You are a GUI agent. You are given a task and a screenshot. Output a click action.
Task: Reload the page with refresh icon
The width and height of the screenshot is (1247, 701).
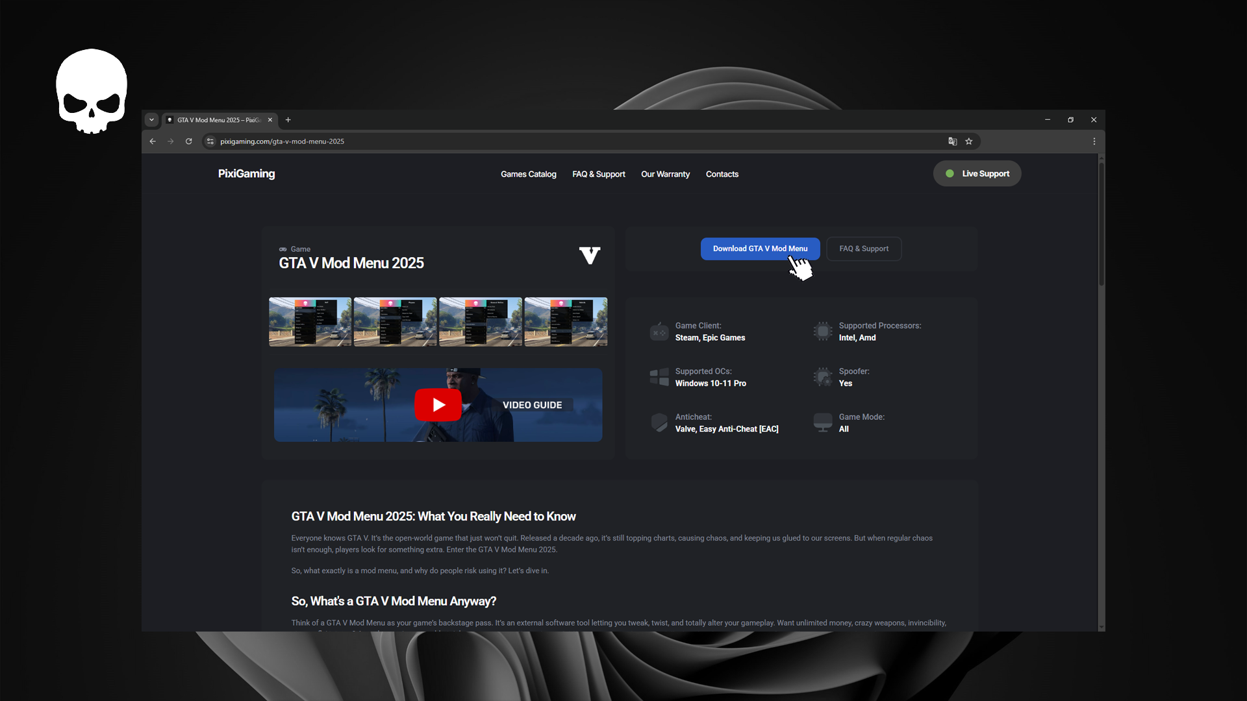pos(189,141)
